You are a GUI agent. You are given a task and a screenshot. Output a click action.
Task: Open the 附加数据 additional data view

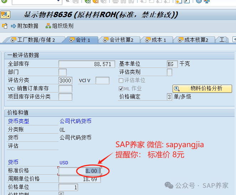[25, 26]
